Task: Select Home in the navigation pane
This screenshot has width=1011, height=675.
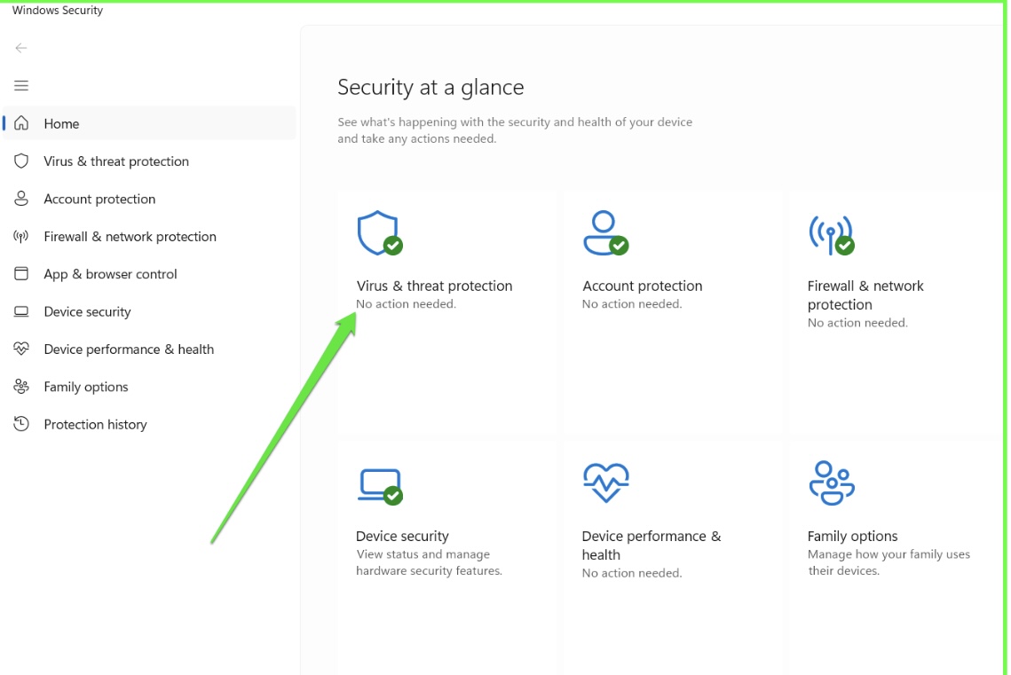Action: click(61, 123)
